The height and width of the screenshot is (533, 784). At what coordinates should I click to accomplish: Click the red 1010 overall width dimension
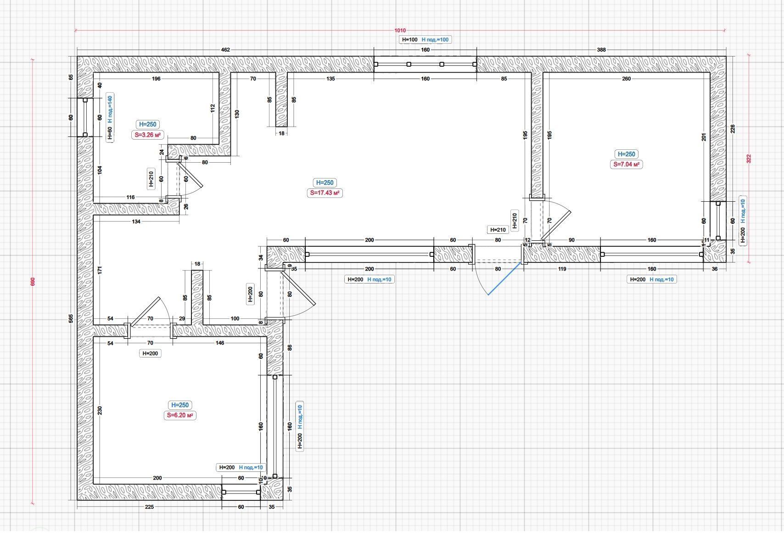click(x=400, y=30)
